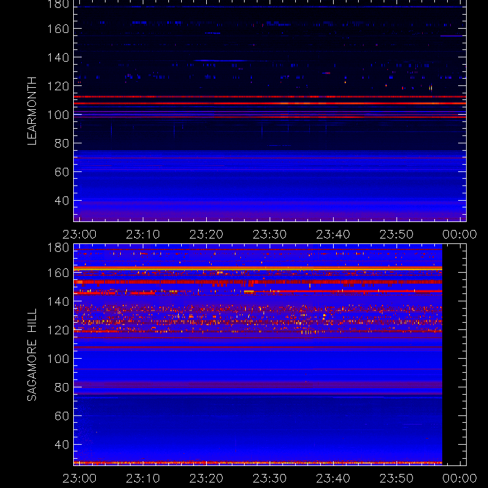Viewport: 488px width, 488px height.
Task: Click 23:50 label under Sagamore Hill plot
Action: pos(396,478)
